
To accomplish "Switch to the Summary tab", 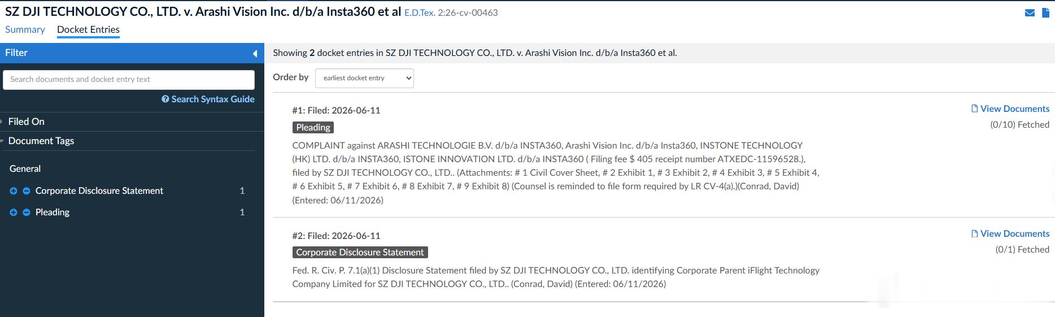I will click(x=25, y=29).
